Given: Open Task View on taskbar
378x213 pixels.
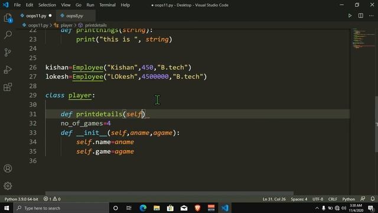Looking at the screenshot, I should (129, 208).
